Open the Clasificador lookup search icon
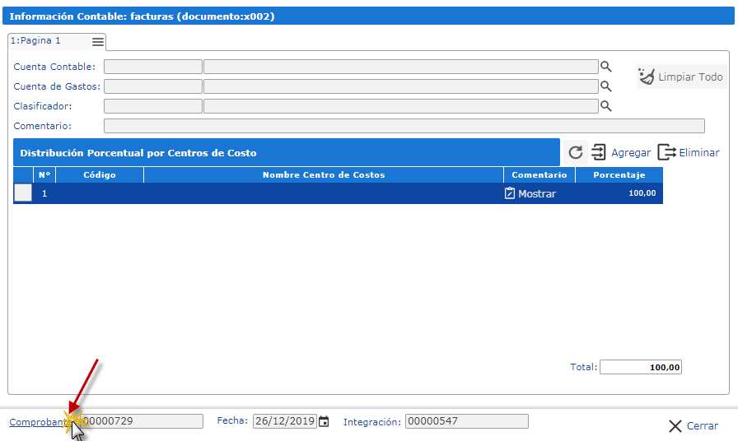 605,106
